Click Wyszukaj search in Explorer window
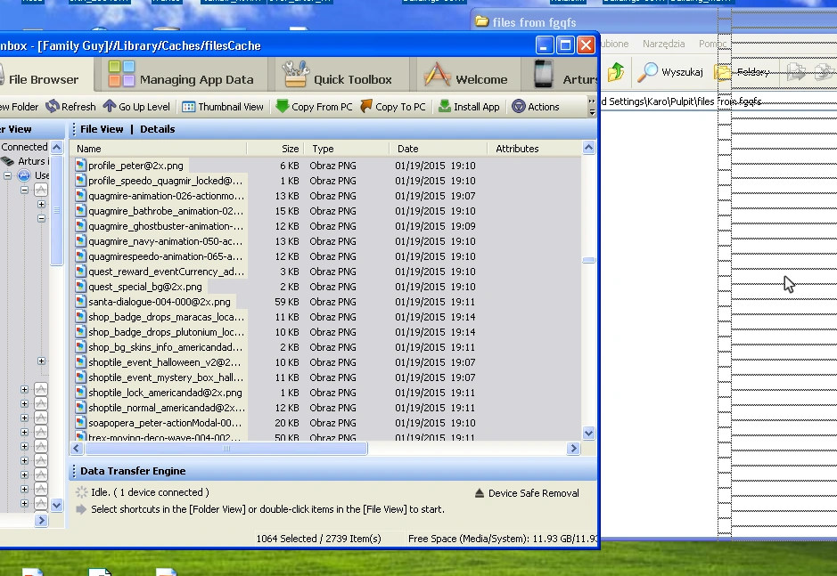The image size is (837, 576). click(670, 72)
